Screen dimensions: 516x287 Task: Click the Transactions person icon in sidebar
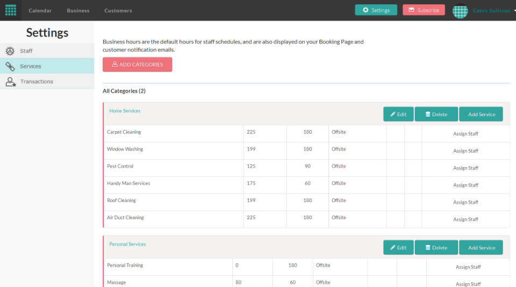[10, 82]
